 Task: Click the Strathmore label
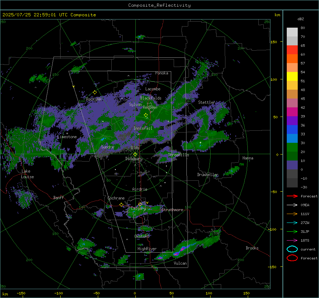(172, 210)
